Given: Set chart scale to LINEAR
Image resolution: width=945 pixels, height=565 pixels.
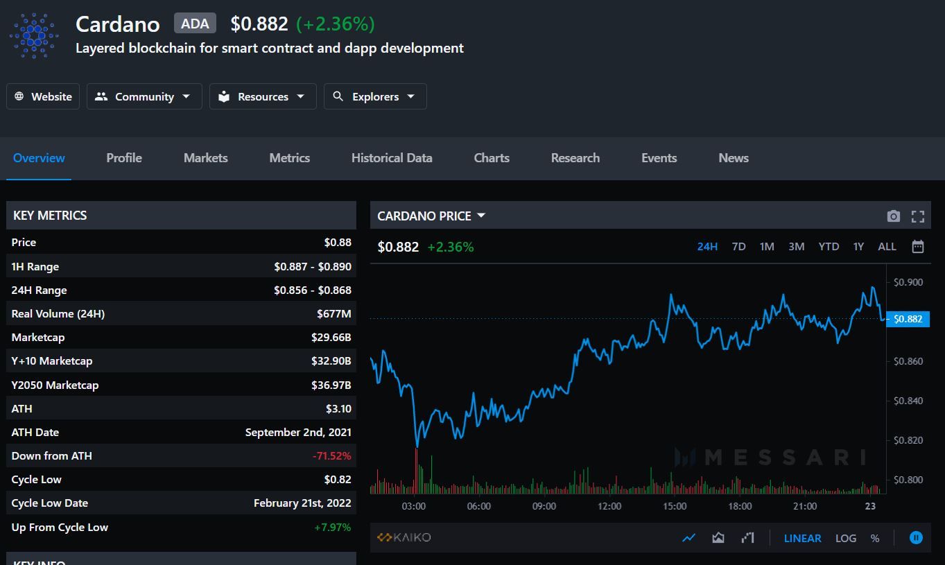Looking at the screenshot, I should click(x=802, y=538).
